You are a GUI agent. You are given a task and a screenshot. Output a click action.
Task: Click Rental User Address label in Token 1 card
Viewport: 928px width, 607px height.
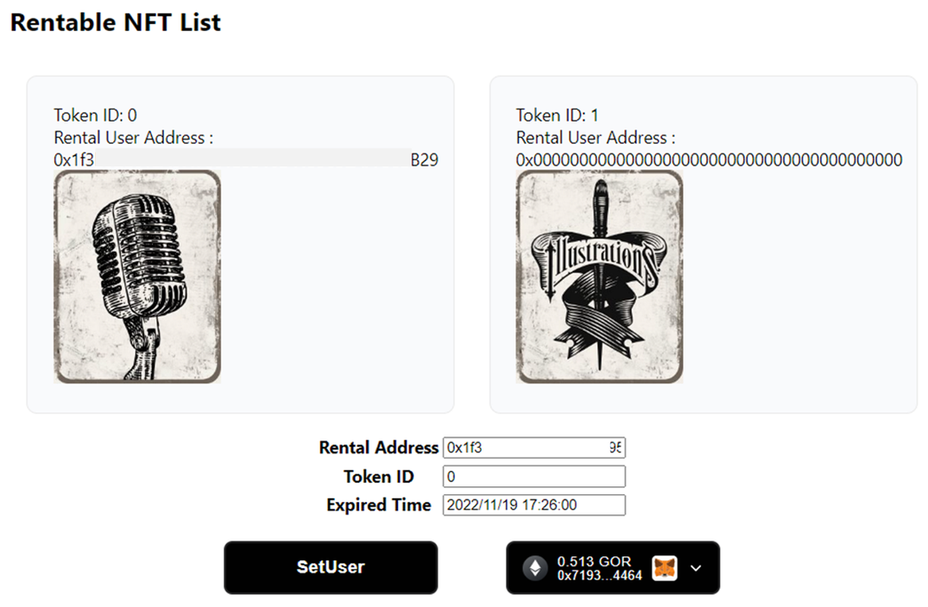pos(596,138)
